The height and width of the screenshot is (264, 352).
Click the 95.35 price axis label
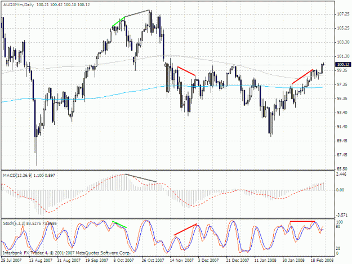point(342,99)
